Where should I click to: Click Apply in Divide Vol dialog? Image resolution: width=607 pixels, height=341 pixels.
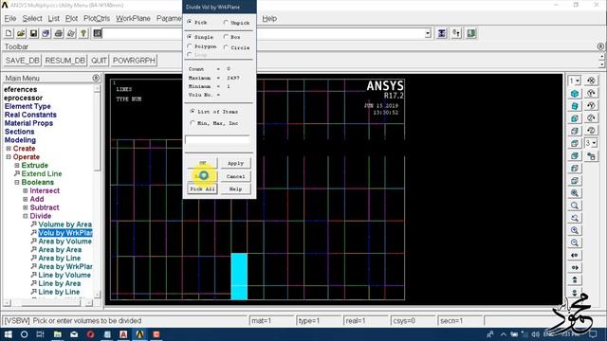pos(235,164)
